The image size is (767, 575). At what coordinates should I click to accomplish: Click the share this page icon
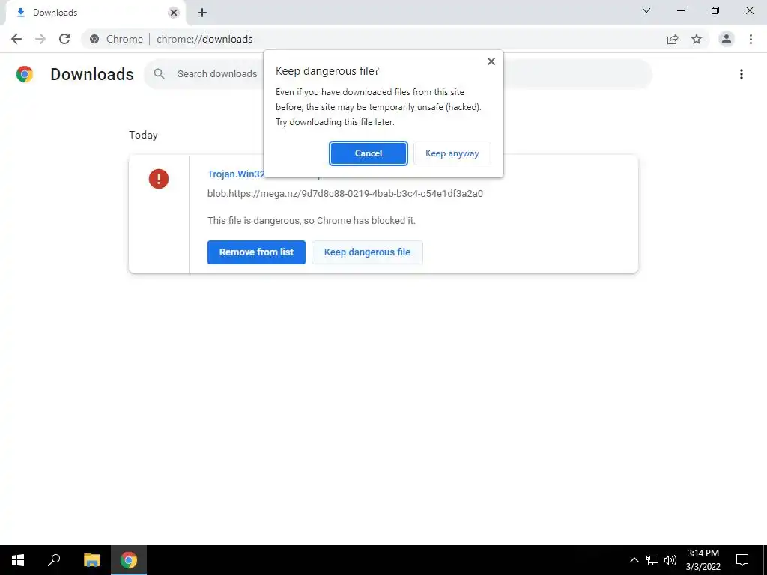673,39
